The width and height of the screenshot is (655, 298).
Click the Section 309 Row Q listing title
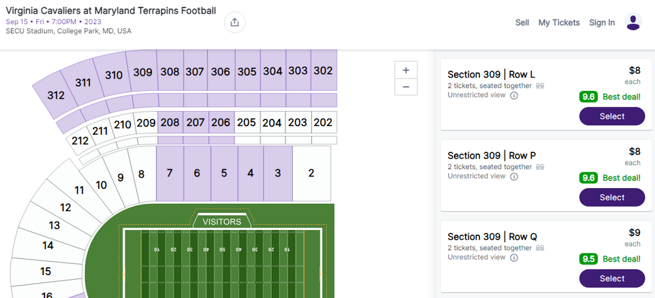pyautogui.click(x=491, y=237)
